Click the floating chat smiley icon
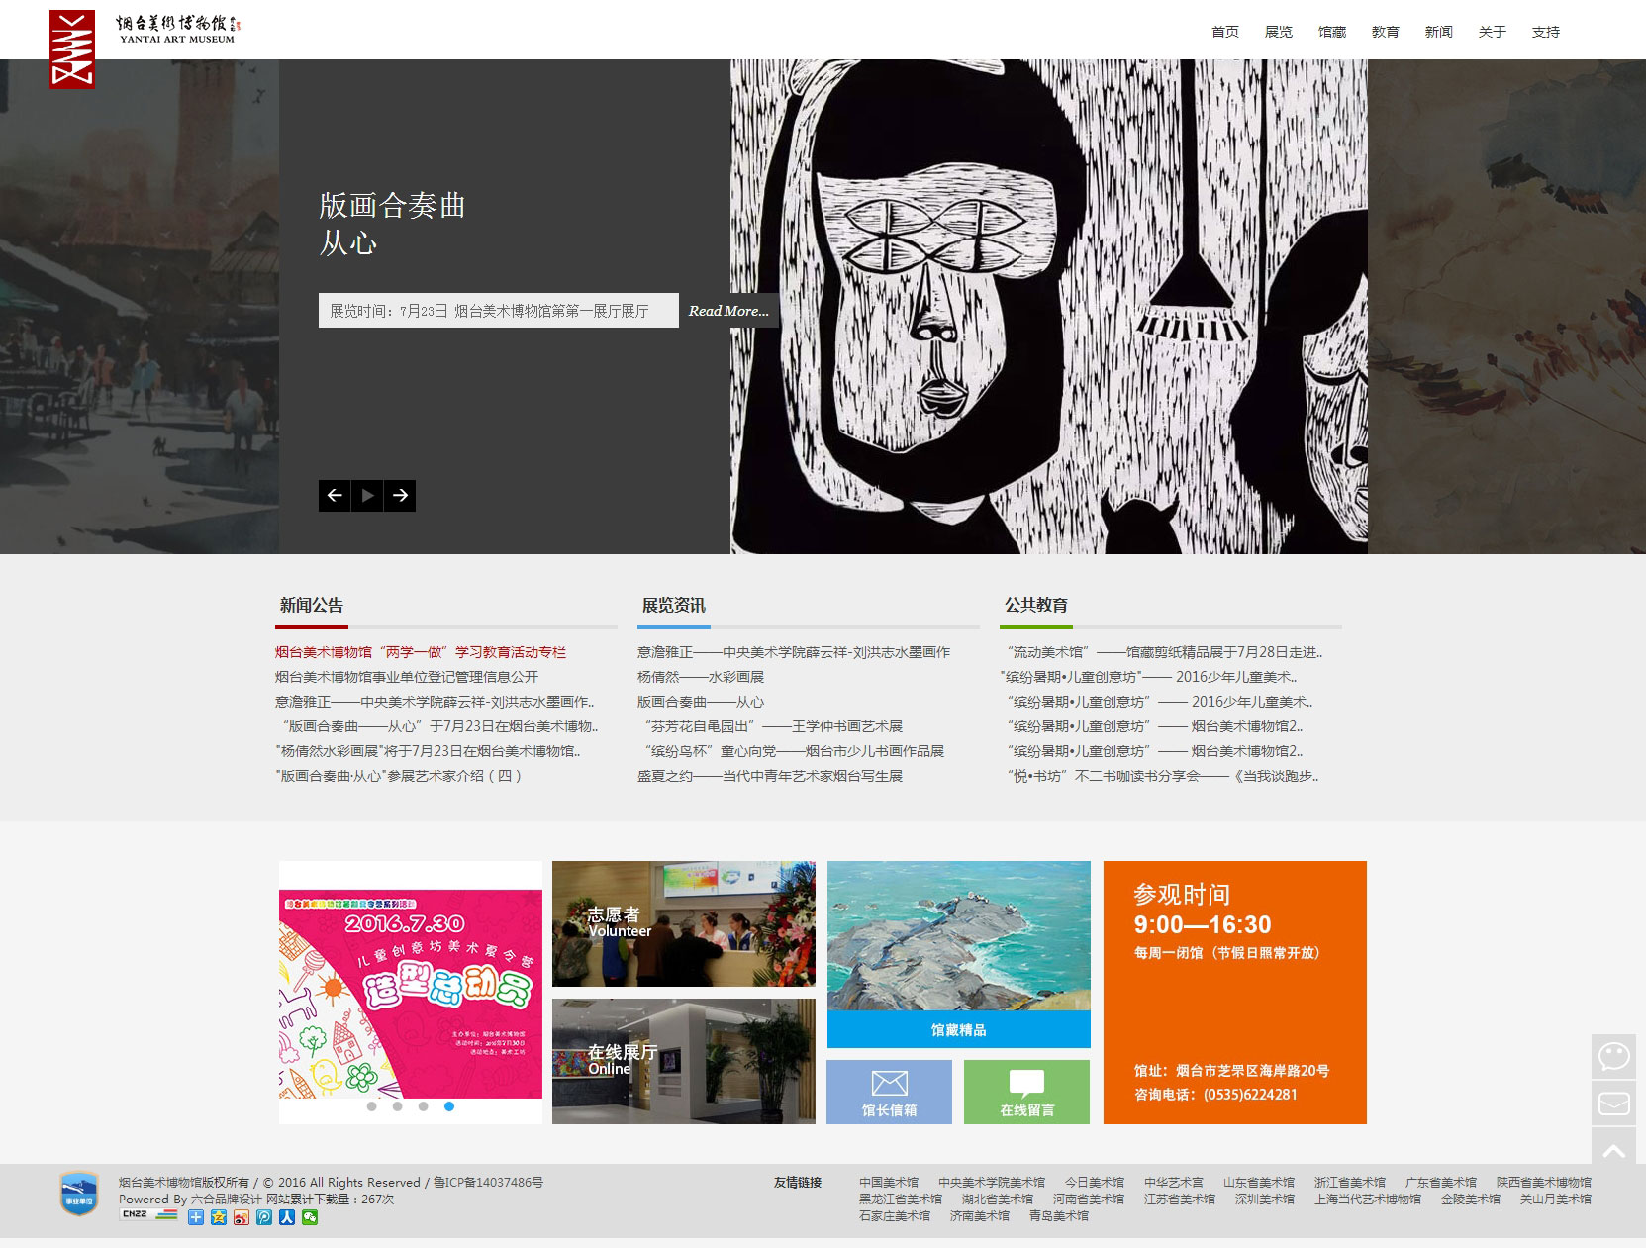The image size is (1646, 1248). click(x=1614, y=1056)
